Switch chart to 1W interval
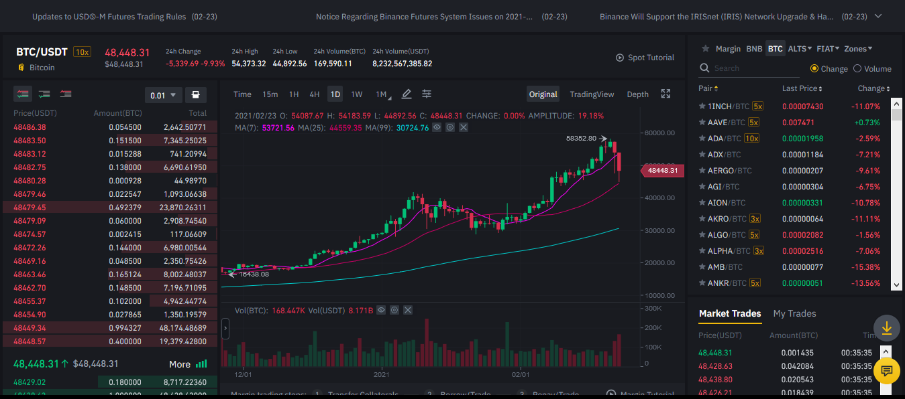The width and height of the screenshot is (905, 399). (357, 94)
